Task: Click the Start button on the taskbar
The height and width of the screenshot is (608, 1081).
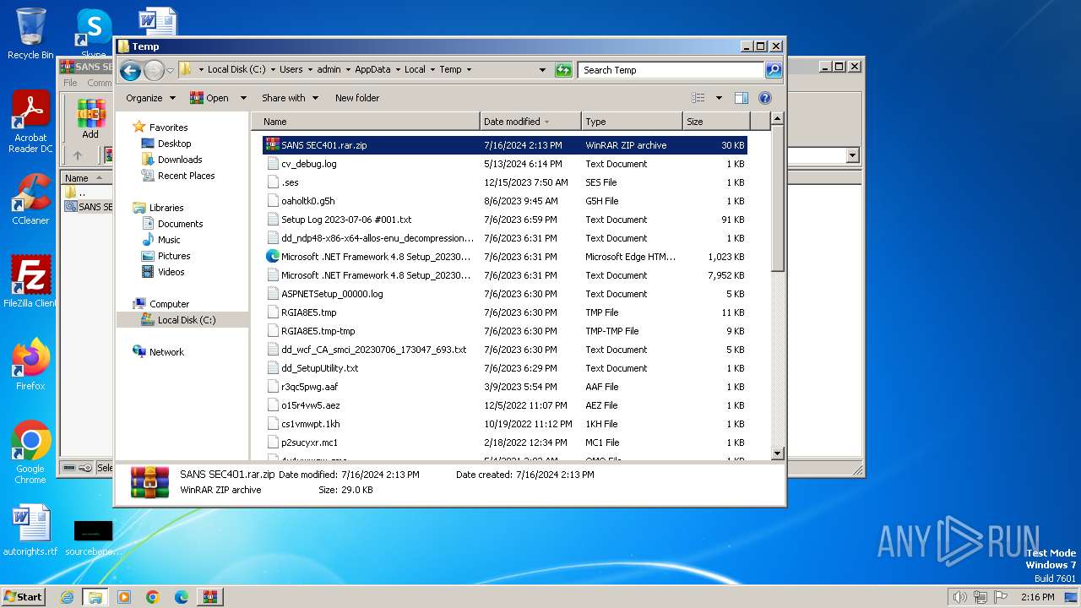Action: click(24, 596)
